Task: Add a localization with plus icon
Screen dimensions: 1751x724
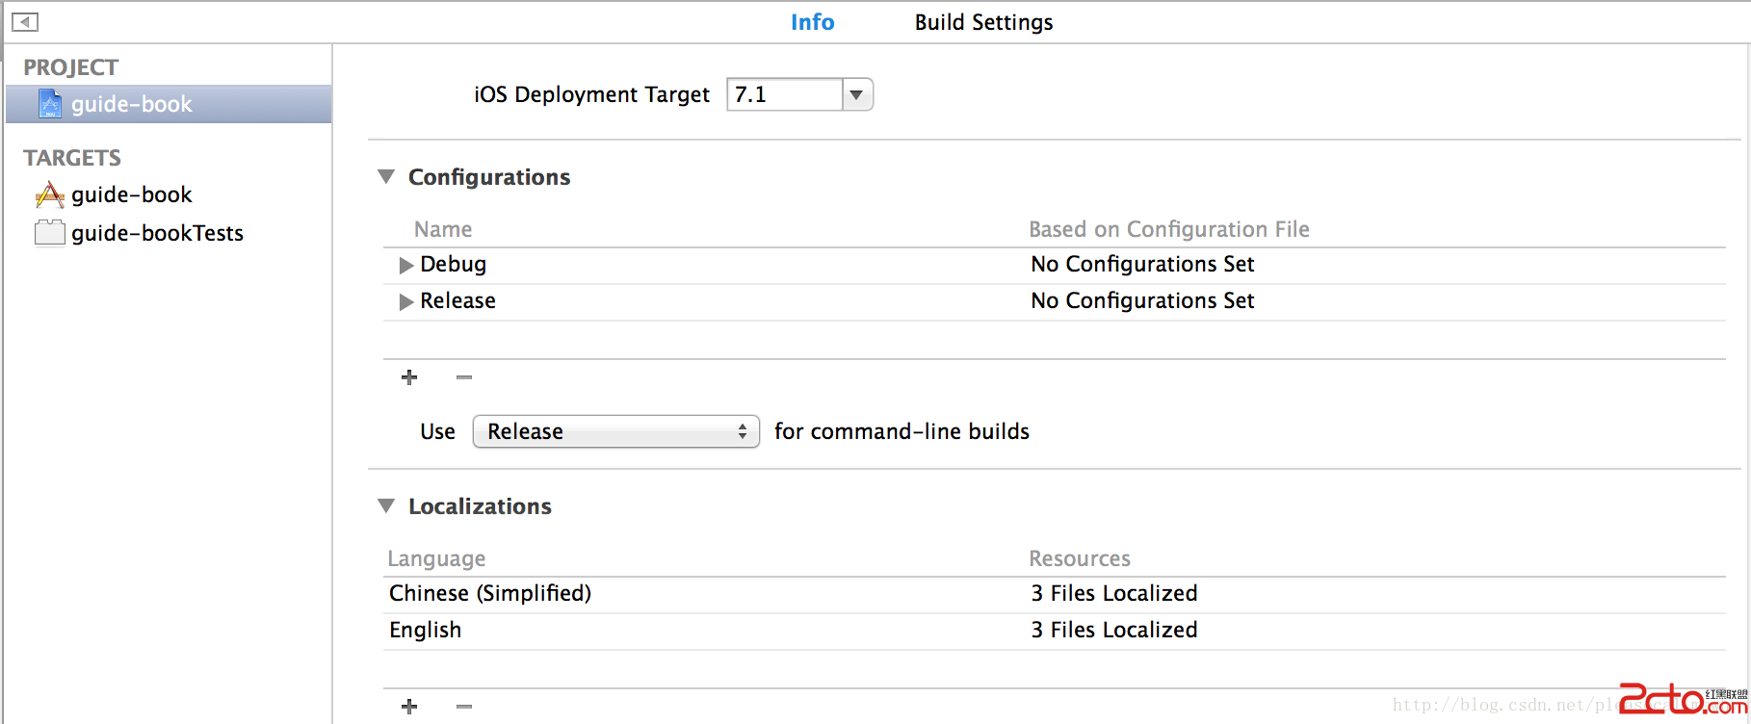Action: tap(409, 707)
